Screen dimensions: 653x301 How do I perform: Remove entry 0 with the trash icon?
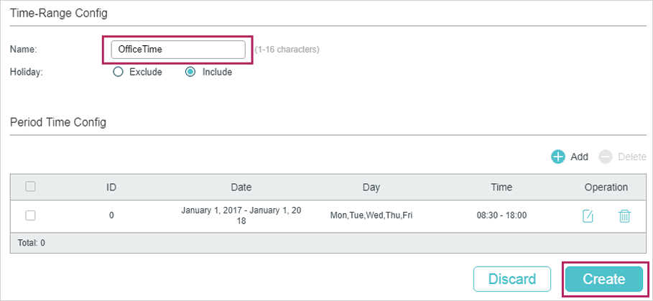tap(624, 216)
